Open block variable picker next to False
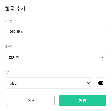112x111 pixels. coord(101,83)
